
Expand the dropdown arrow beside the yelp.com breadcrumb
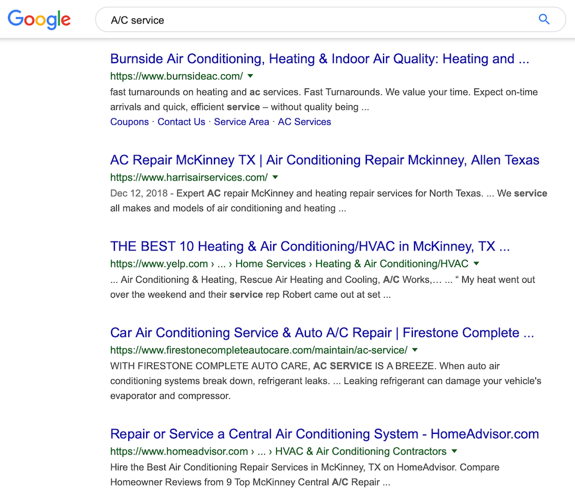tap(476, 264)
